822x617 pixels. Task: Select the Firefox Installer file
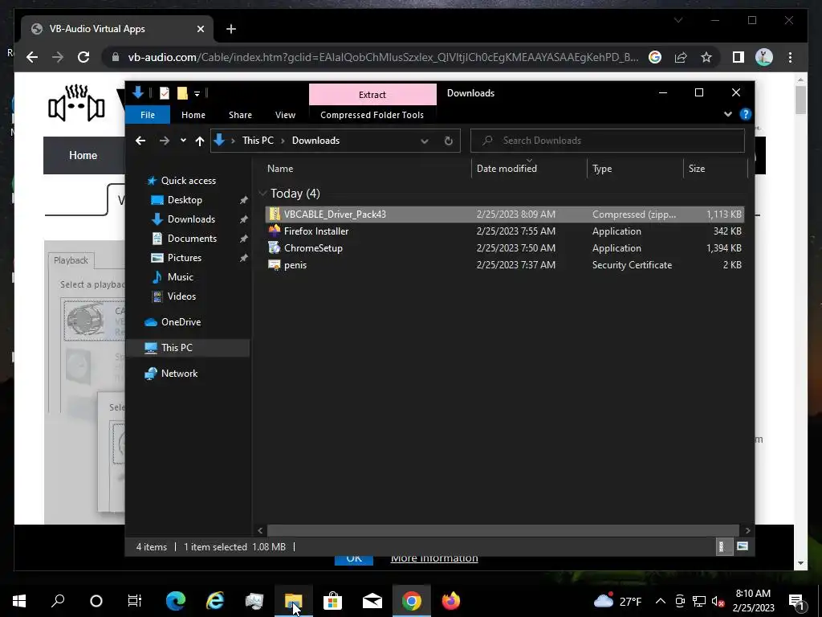click(504, 231)
